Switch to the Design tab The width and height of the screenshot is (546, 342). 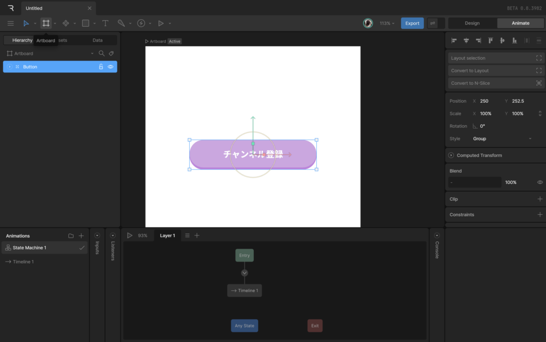tap(472, 23)
